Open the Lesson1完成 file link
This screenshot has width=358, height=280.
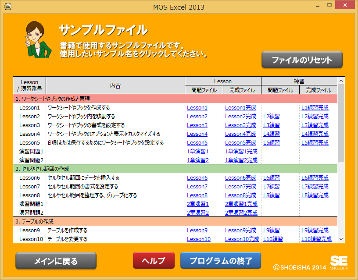pyautogui.click(x=240, y=108)
